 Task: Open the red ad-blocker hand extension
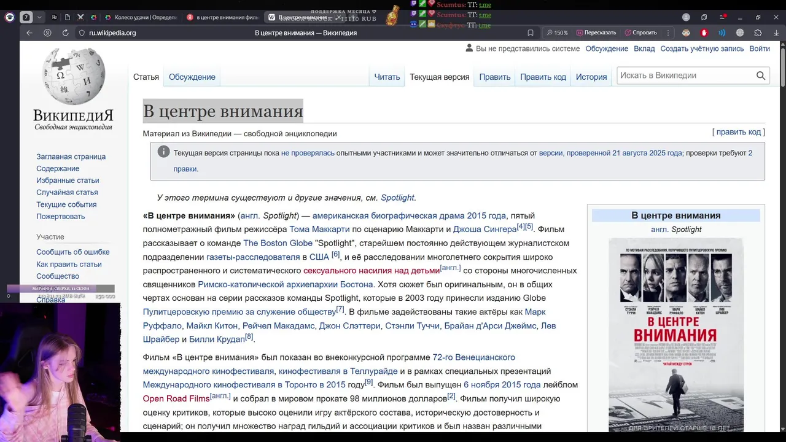[704, 33]
